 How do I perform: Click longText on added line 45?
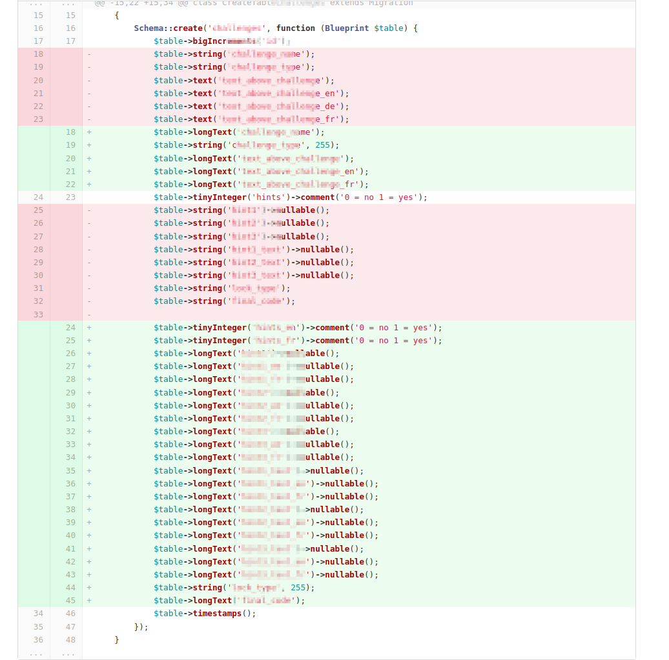point(212,600)
